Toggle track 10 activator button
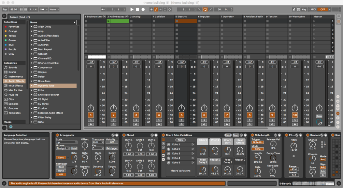The height and width of the screenshot is (188, 343). click(295, 115)
